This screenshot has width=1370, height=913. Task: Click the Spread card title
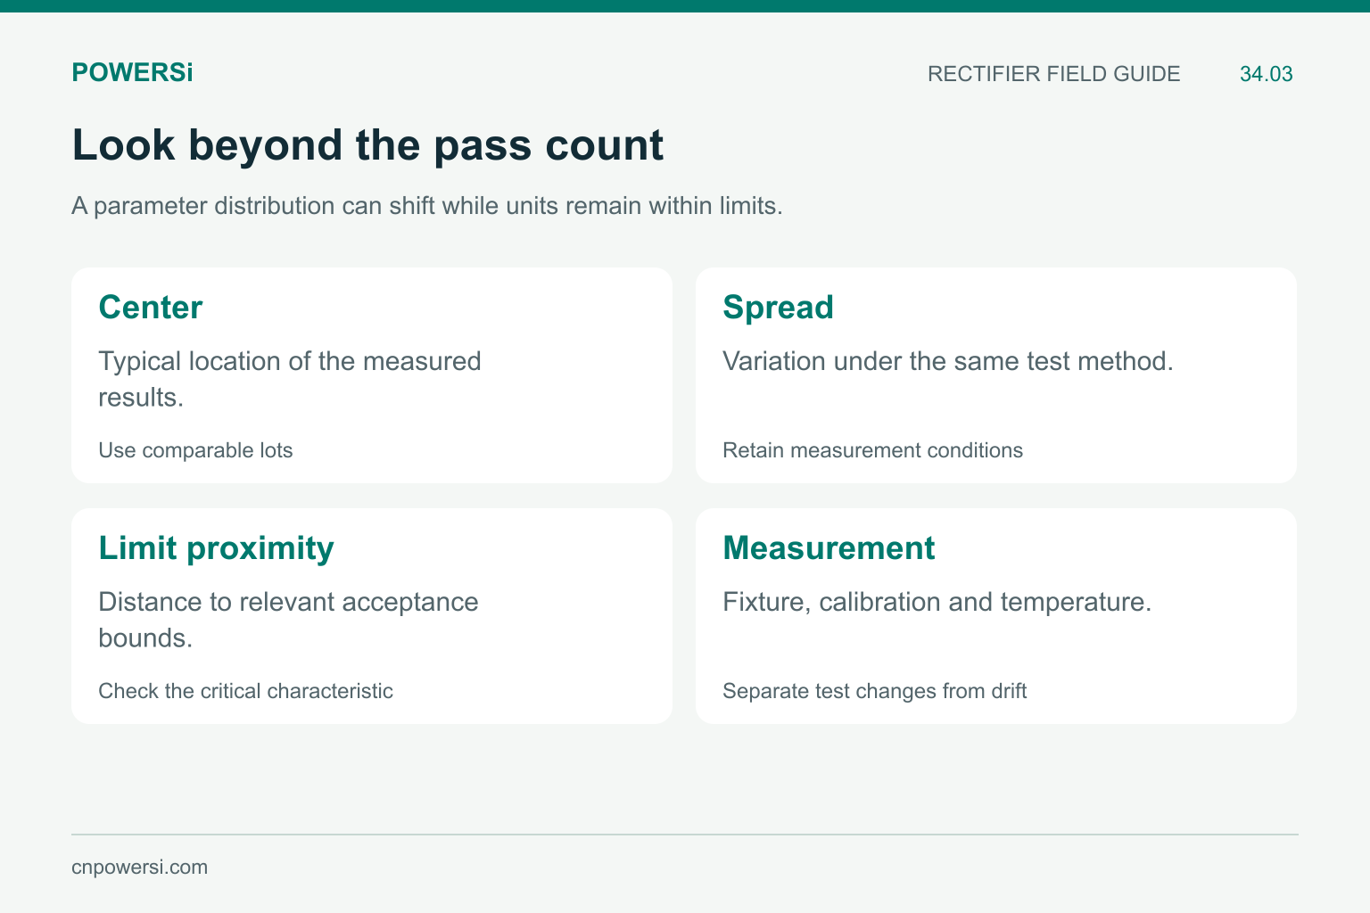click(x=778, y=308)
